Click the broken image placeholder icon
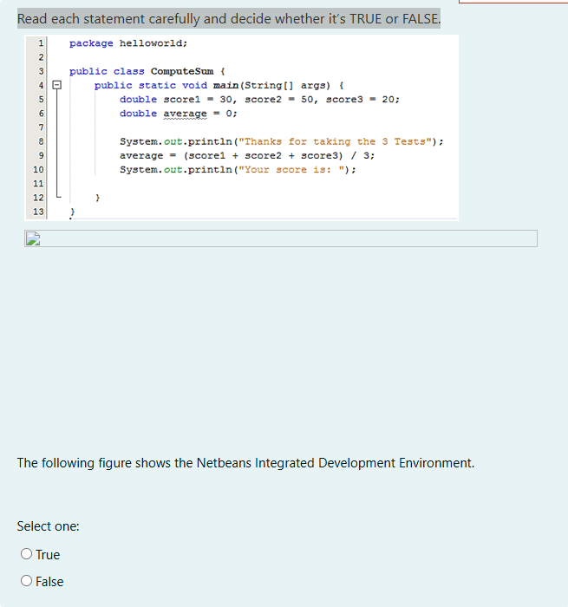The height and width of the screenshot is (607, 568). tap(33, 238)
